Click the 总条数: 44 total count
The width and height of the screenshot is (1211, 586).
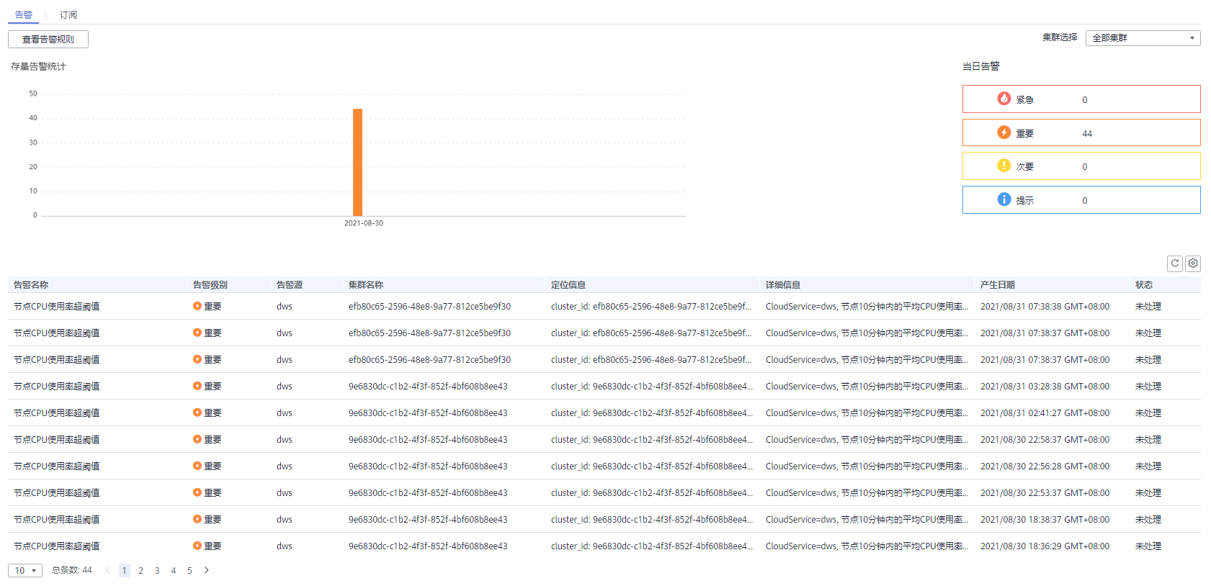pos(72,570)
